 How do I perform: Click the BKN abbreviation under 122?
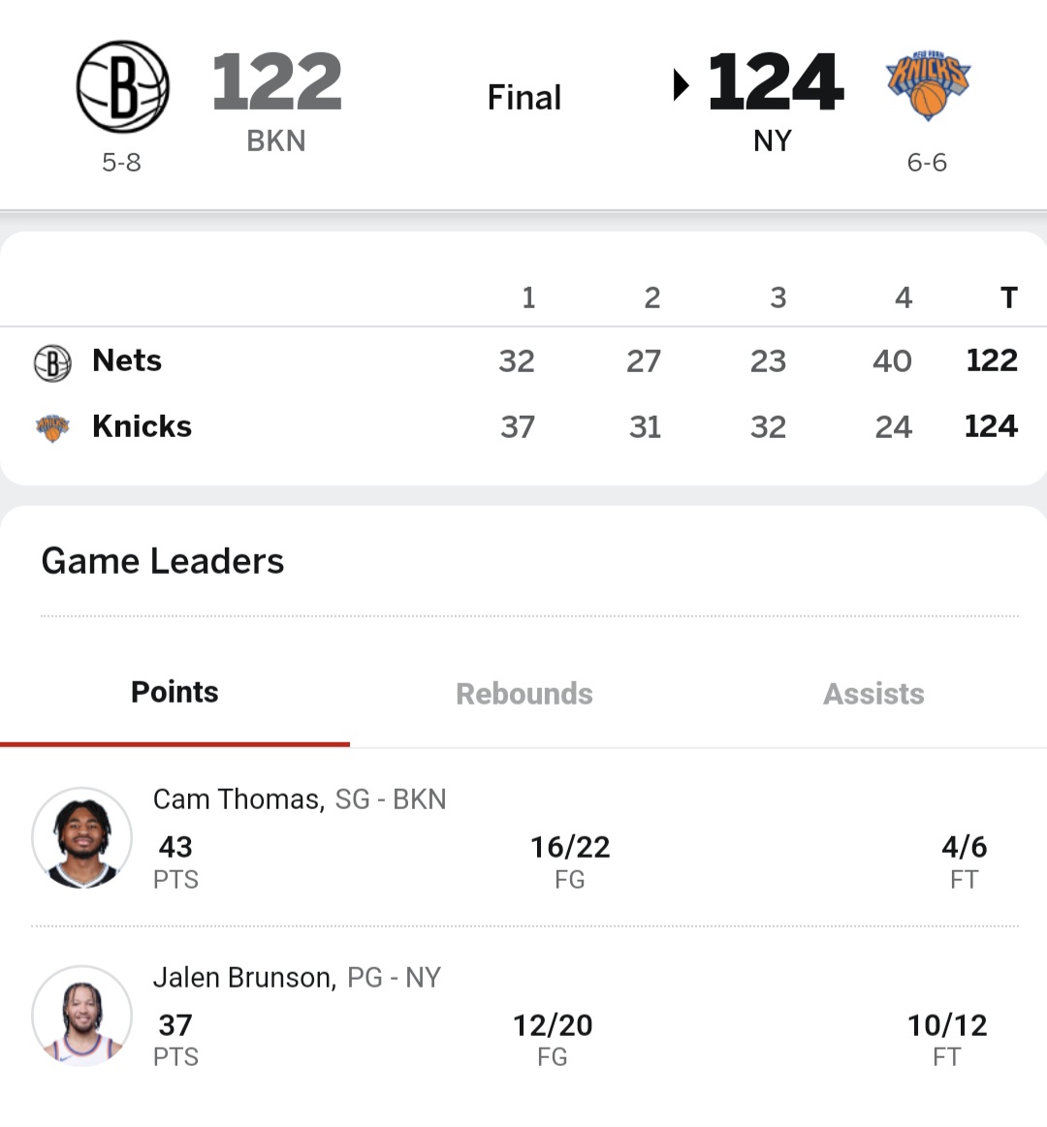pos(276,141)
